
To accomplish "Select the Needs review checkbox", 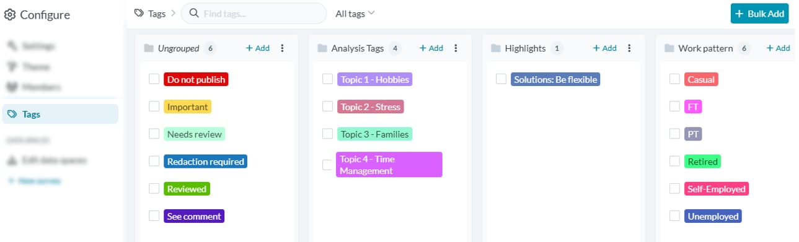I will point(154,134).
